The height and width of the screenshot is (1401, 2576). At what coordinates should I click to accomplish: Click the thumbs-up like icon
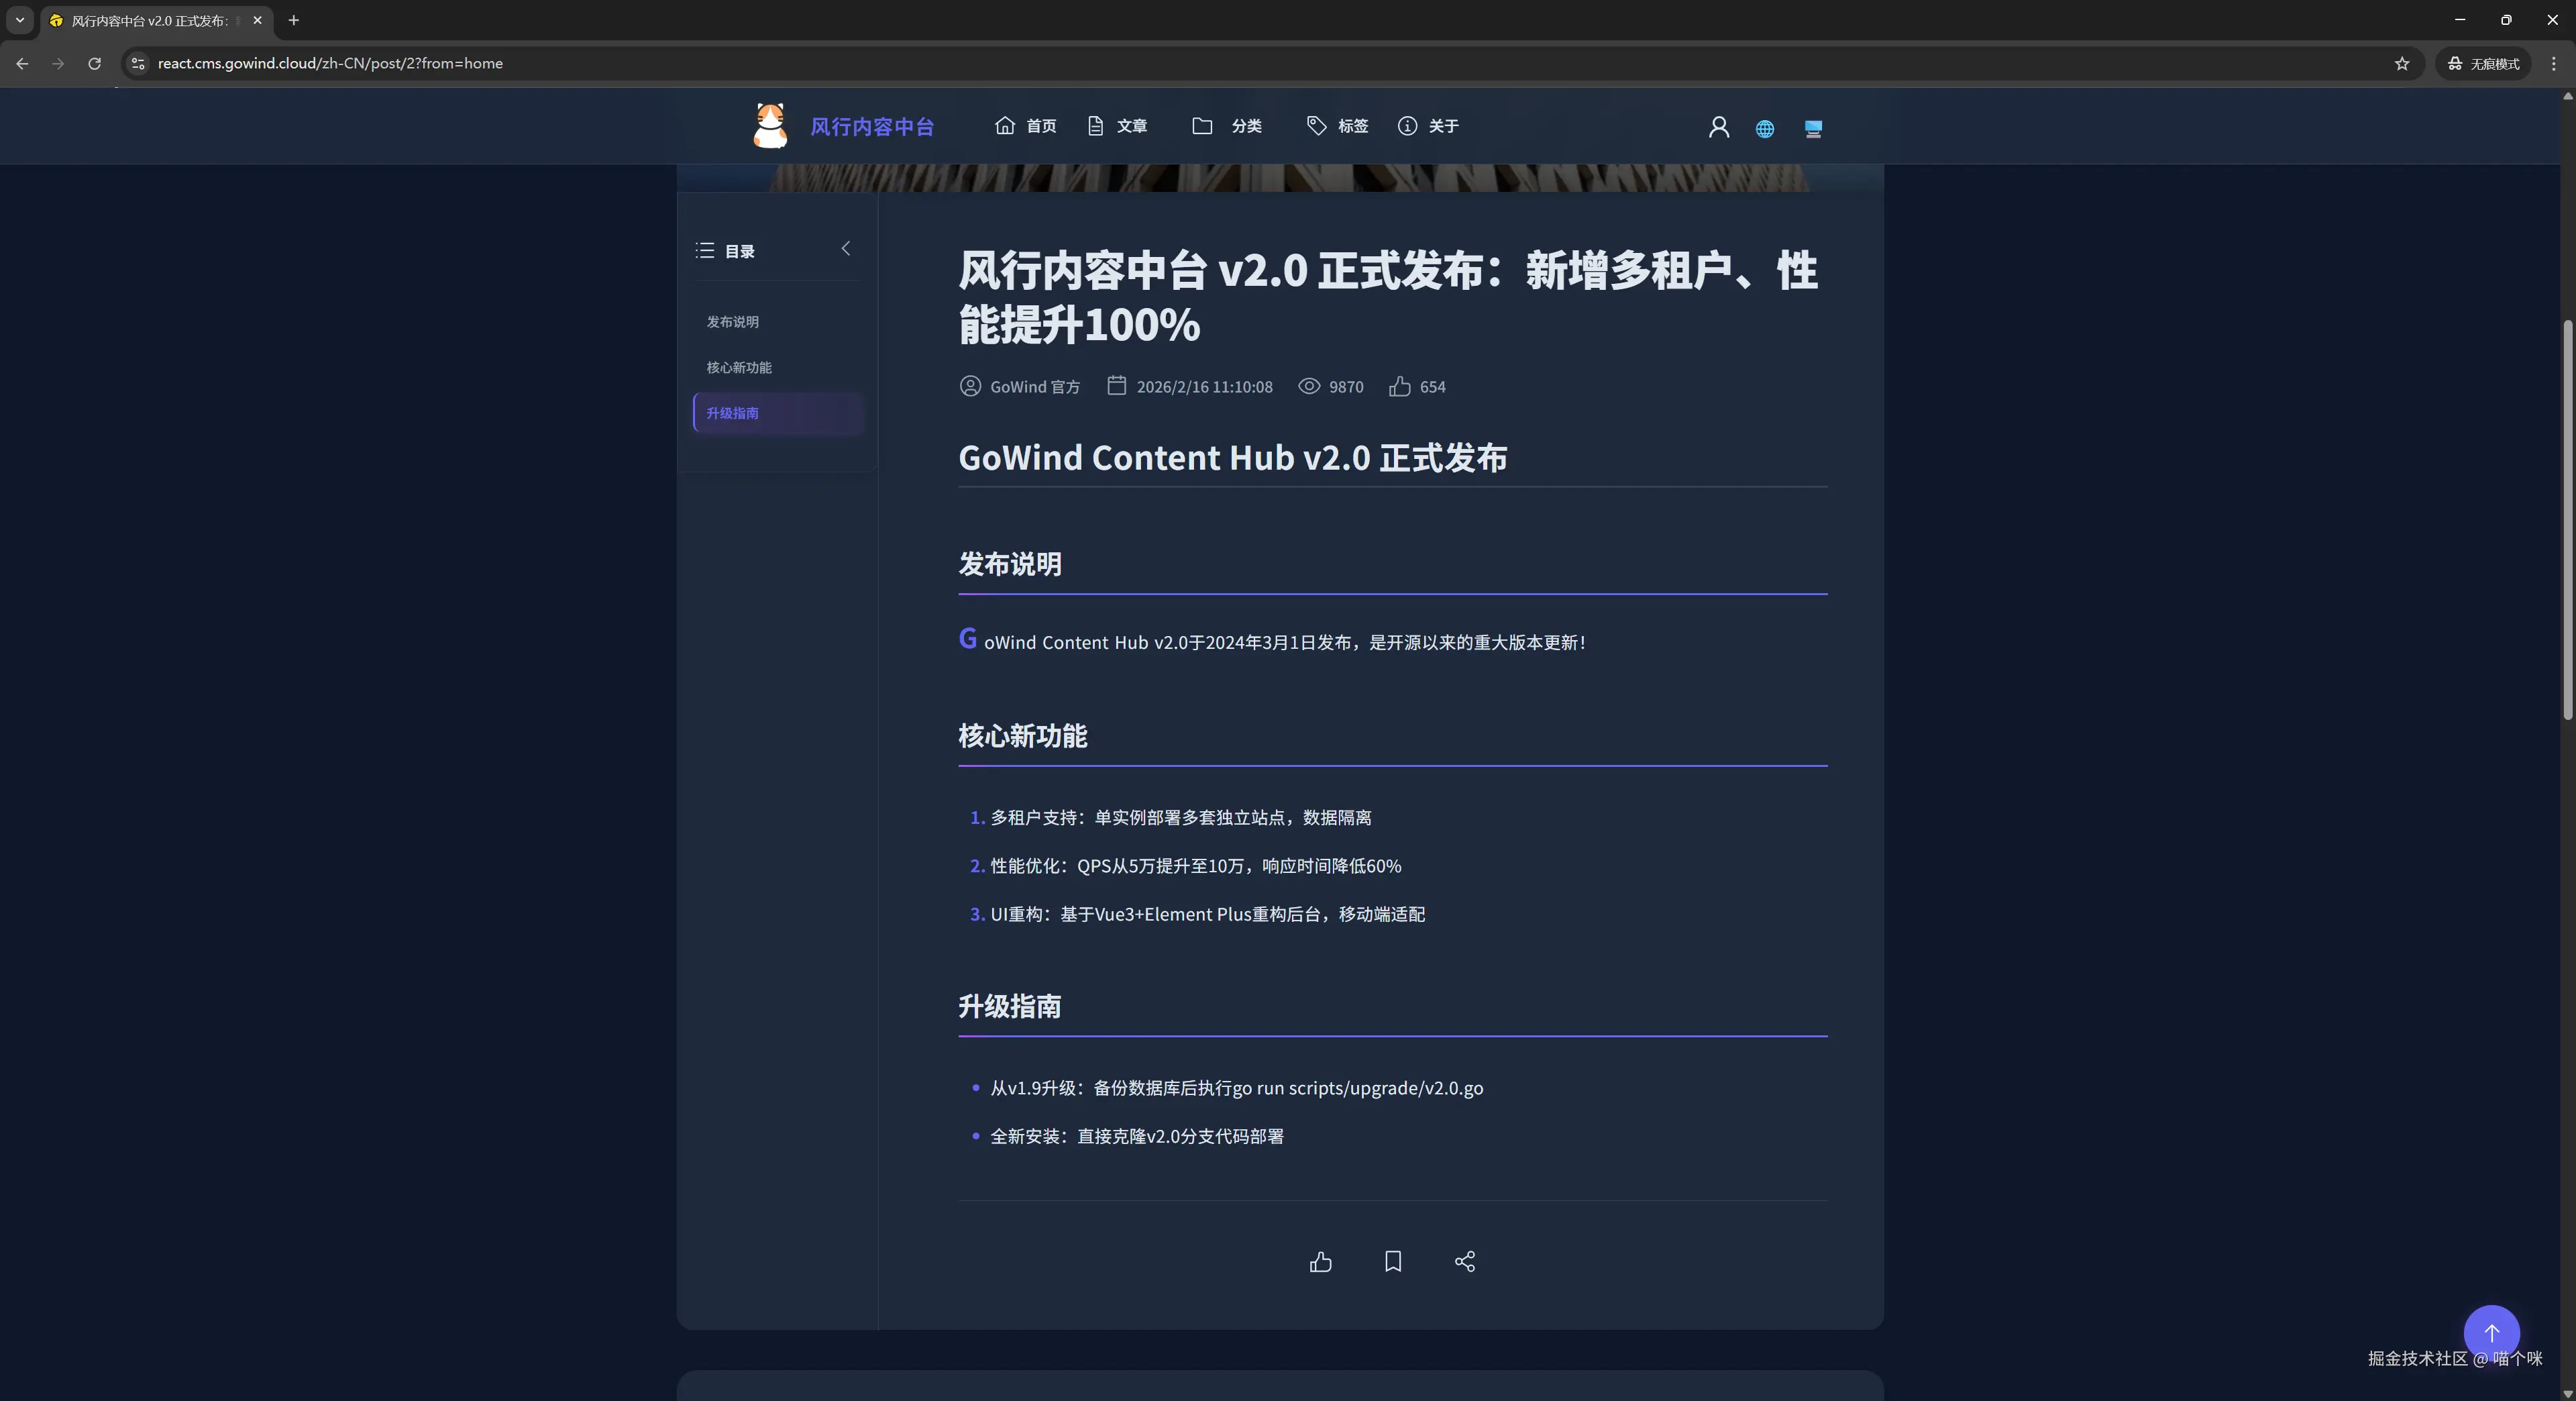[1320, 1262]
